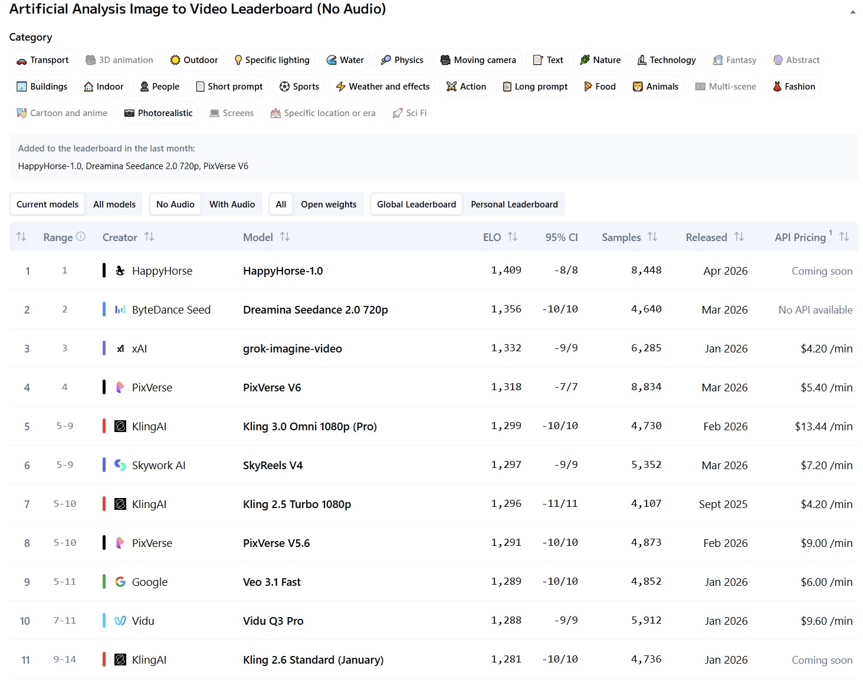
Task: Toggle the Transport category filter
Action: click(42, 60)
